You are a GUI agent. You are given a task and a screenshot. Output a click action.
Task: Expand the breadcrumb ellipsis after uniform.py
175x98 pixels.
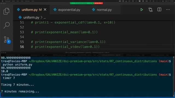pos(45,18)
